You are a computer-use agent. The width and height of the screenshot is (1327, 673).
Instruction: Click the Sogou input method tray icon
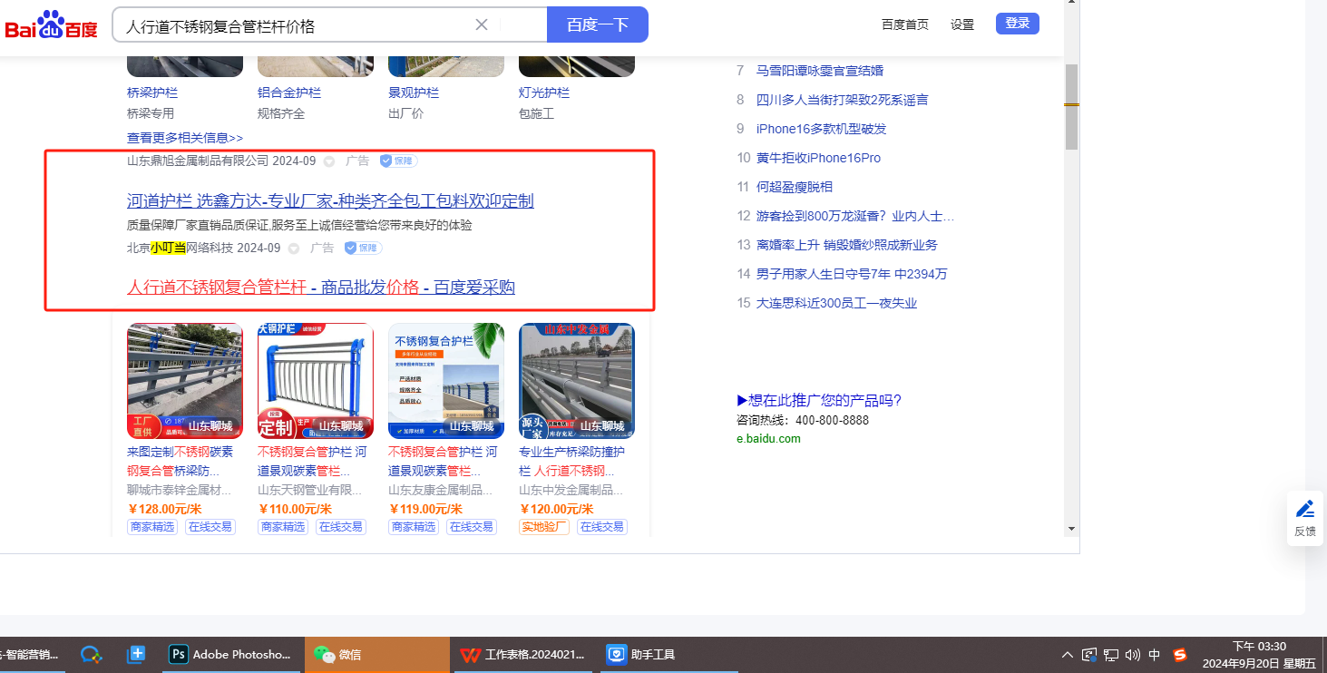click(x=1180, y=654)
